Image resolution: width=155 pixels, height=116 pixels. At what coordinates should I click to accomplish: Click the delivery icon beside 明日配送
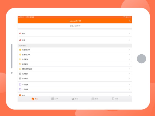pyautogui.click(x=20, y=64)
